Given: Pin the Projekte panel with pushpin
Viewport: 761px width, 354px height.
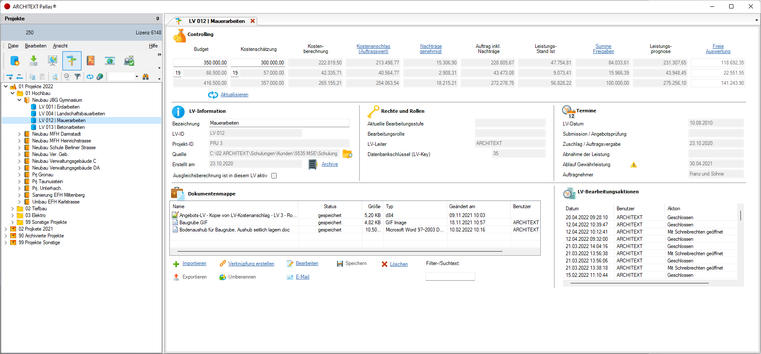Looking at the screenshot, I should coord(157,19).
